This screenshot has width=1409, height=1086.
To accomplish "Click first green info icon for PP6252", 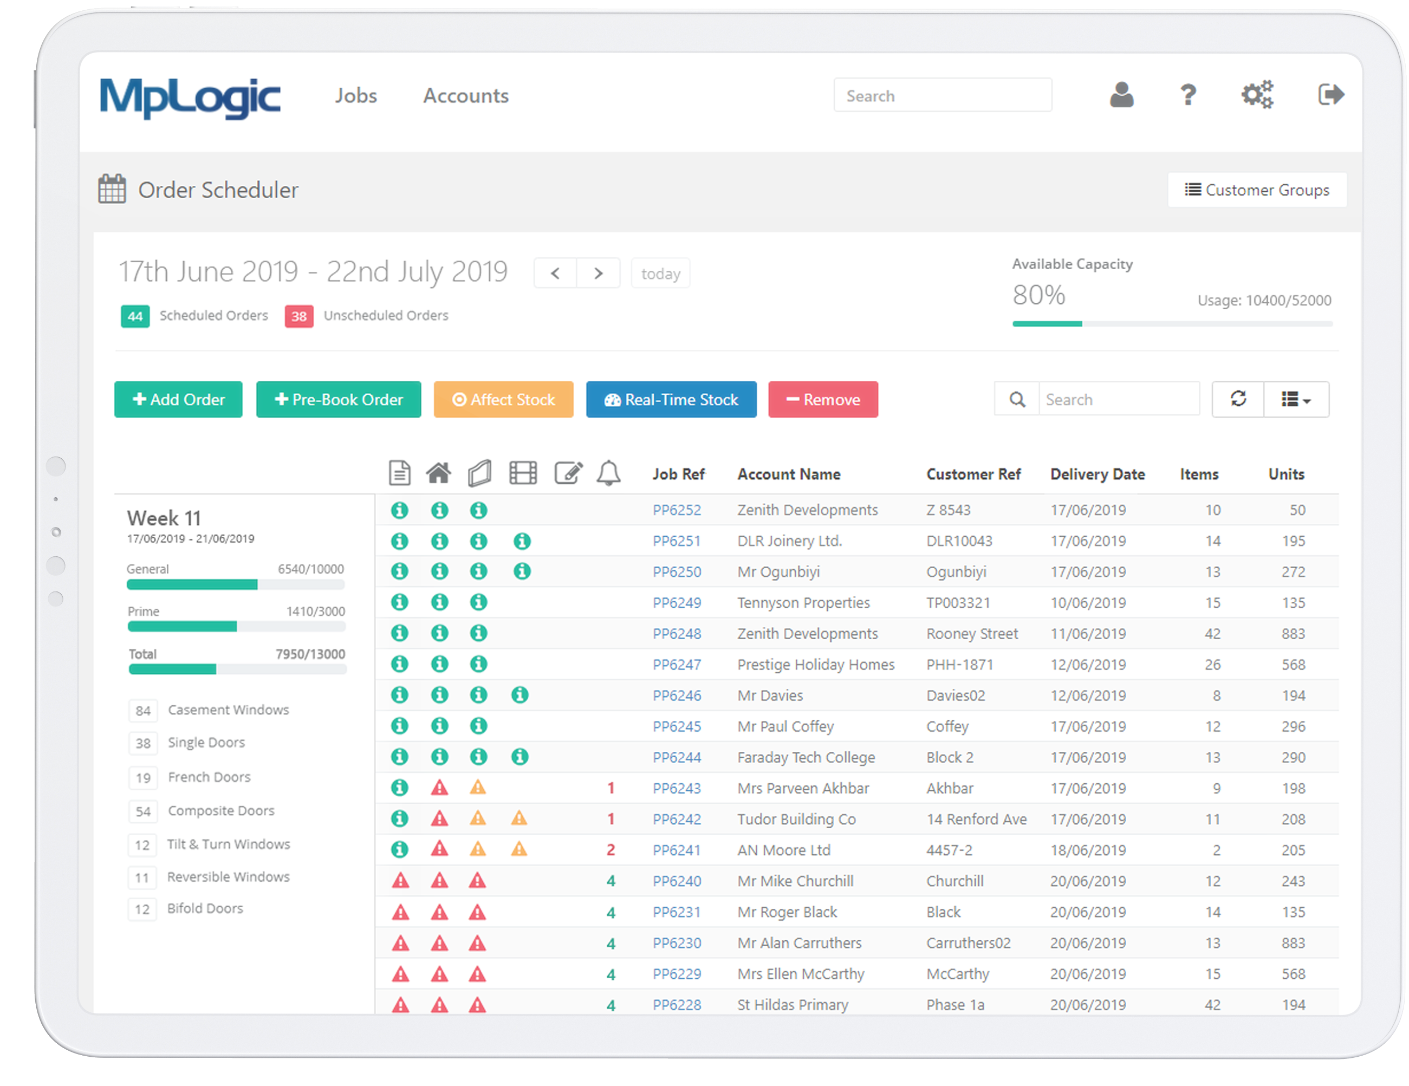I will point(400,510).
